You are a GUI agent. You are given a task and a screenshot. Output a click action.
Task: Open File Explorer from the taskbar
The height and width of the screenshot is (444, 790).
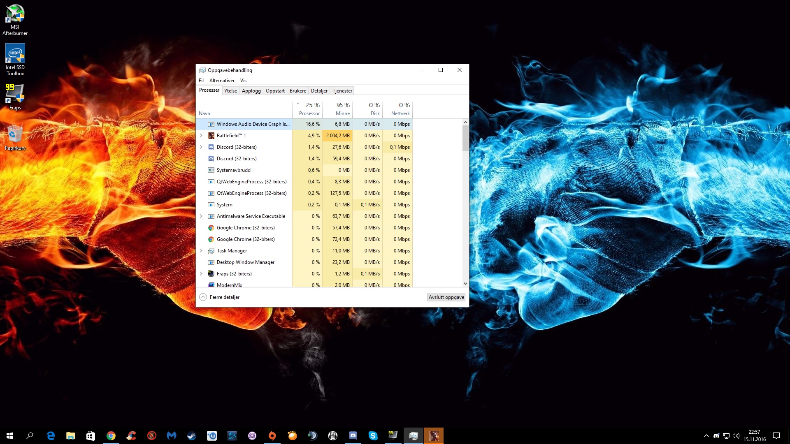click(x=71, y=436)
